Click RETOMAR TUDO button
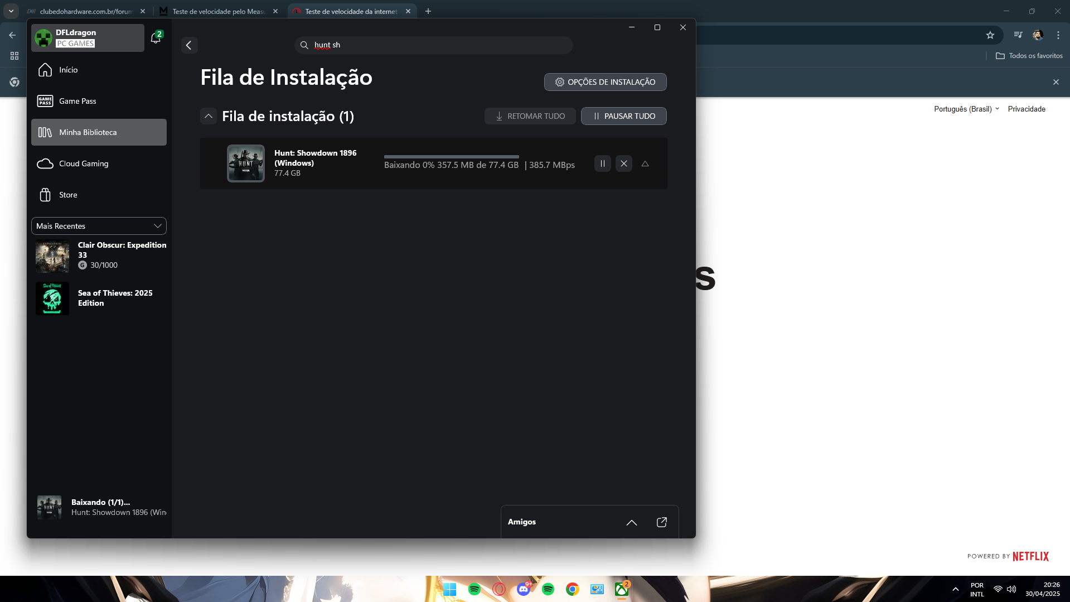 coord(530,116)
